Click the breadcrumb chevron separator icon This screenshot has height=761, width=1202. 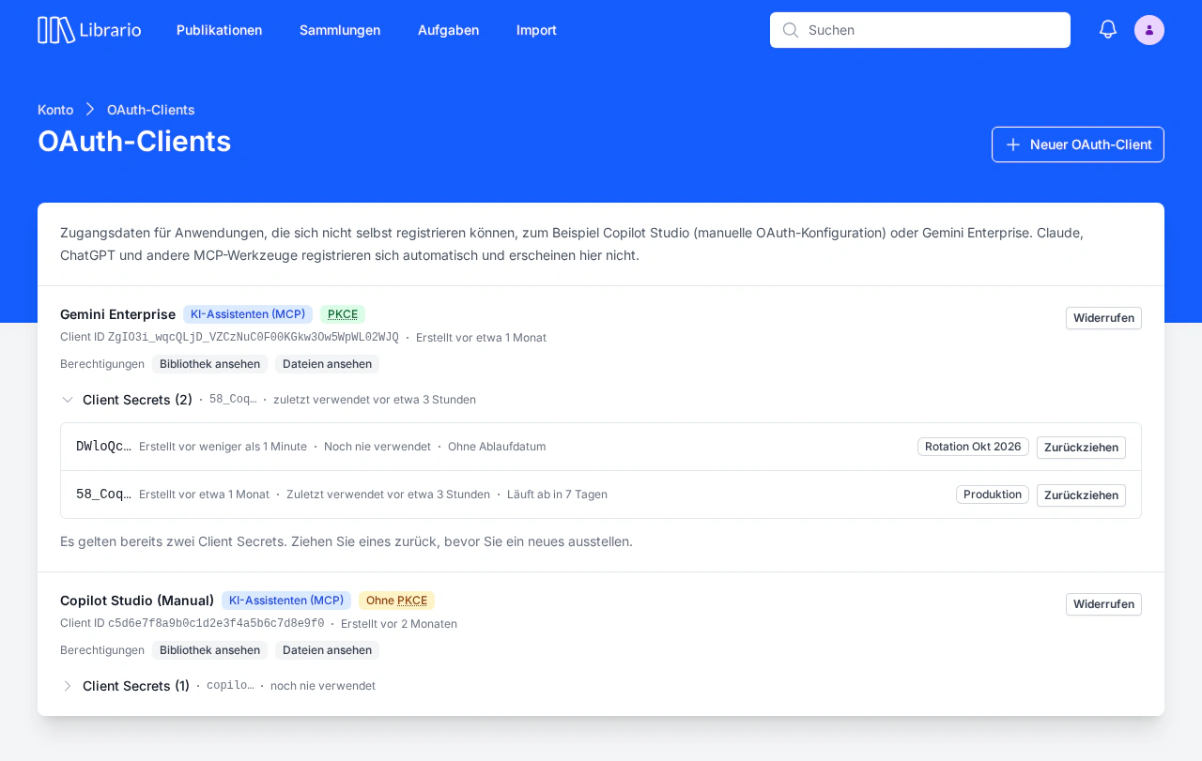(90, 110)
